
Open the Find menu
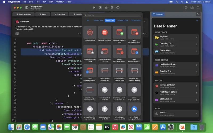(38, 2)
